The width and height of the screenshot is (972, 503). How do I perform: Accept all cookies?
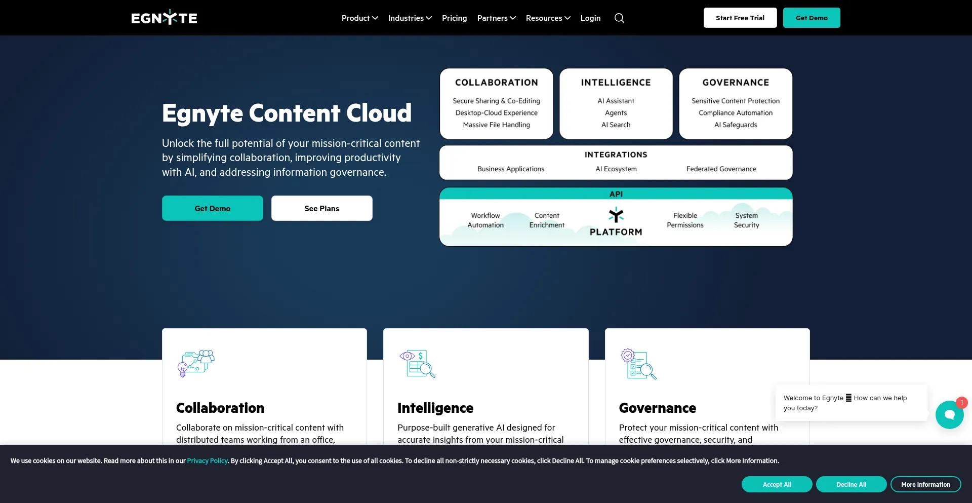(777, 484)
